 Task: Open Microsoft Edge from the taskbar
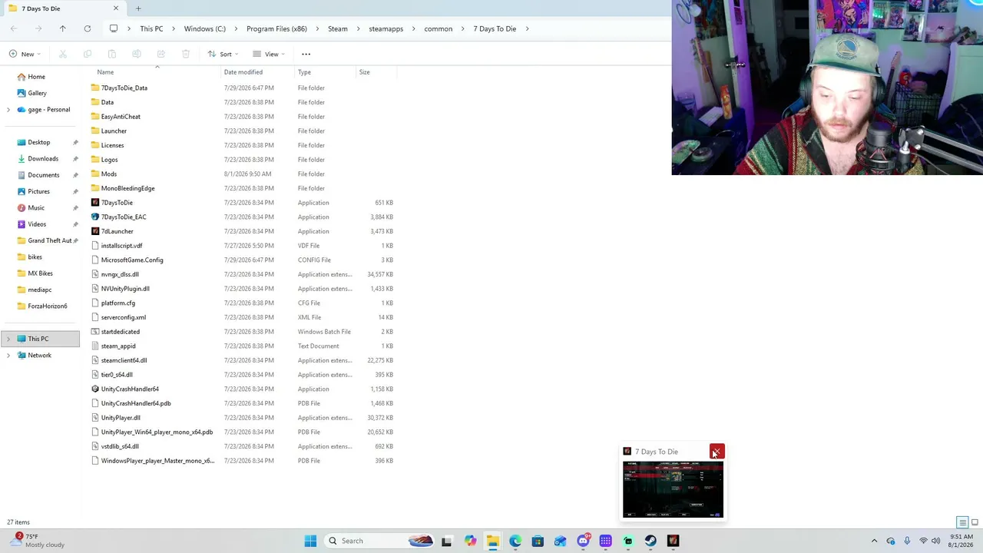(x=515, y=541)
